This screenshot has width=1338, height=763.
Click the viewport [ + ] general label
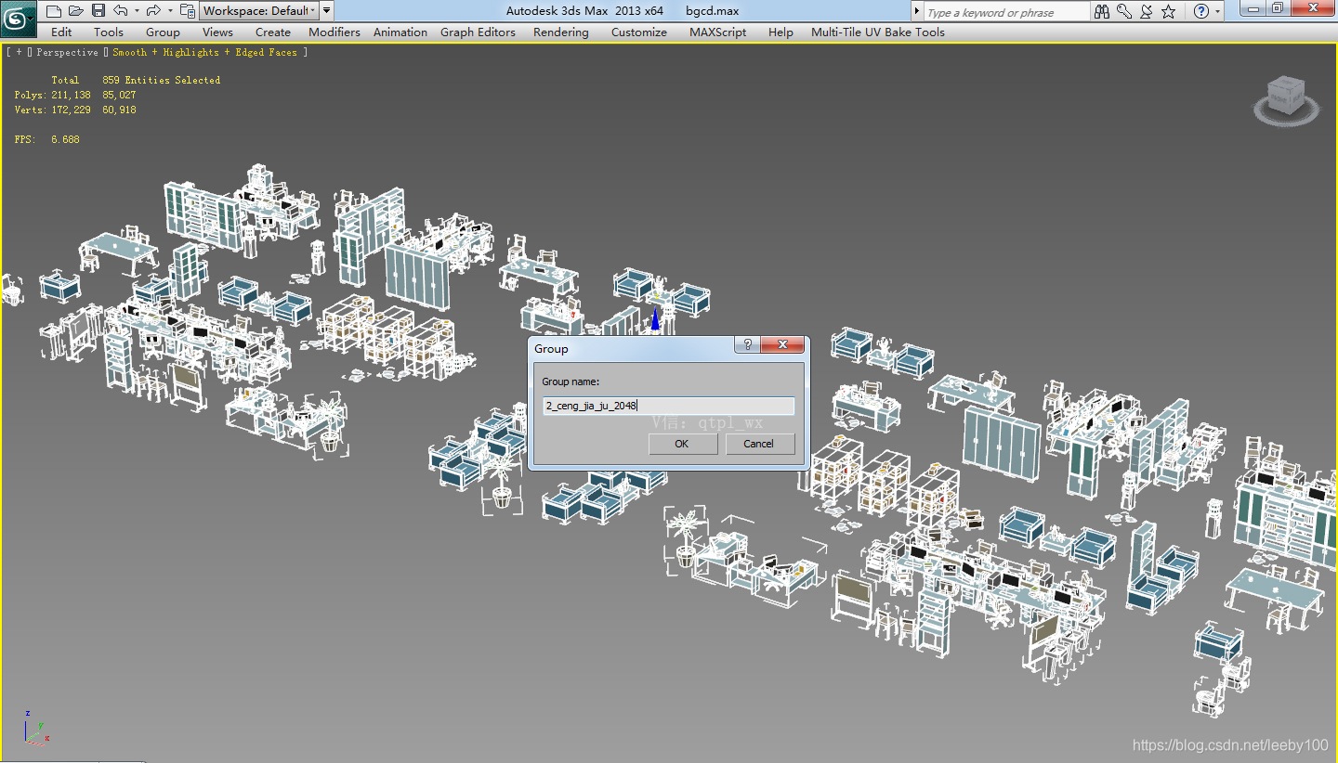(20, 53)
